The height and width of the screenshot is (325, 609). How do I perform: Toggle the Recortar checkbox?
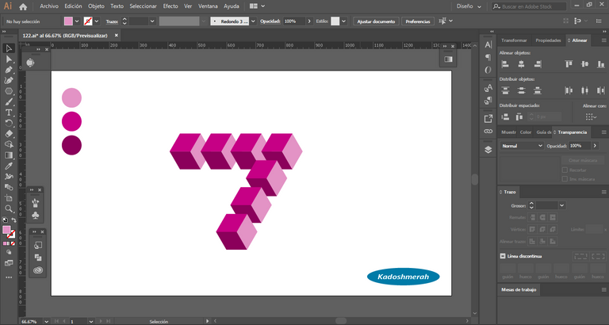click(x=565, y=170)
